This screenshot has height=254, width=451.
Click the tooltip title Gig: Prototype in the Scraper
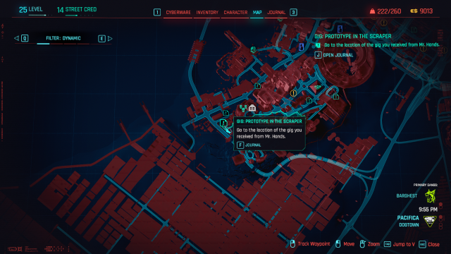269,121
